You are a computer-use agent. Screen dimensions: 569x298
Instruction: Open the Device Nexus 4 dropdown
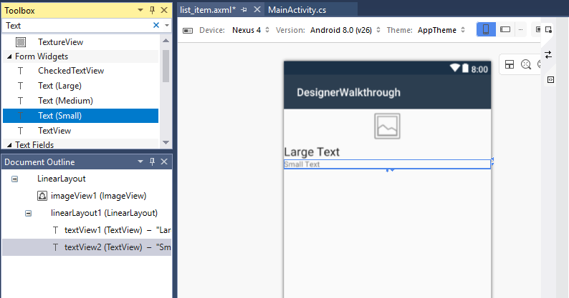pos(251,30)
